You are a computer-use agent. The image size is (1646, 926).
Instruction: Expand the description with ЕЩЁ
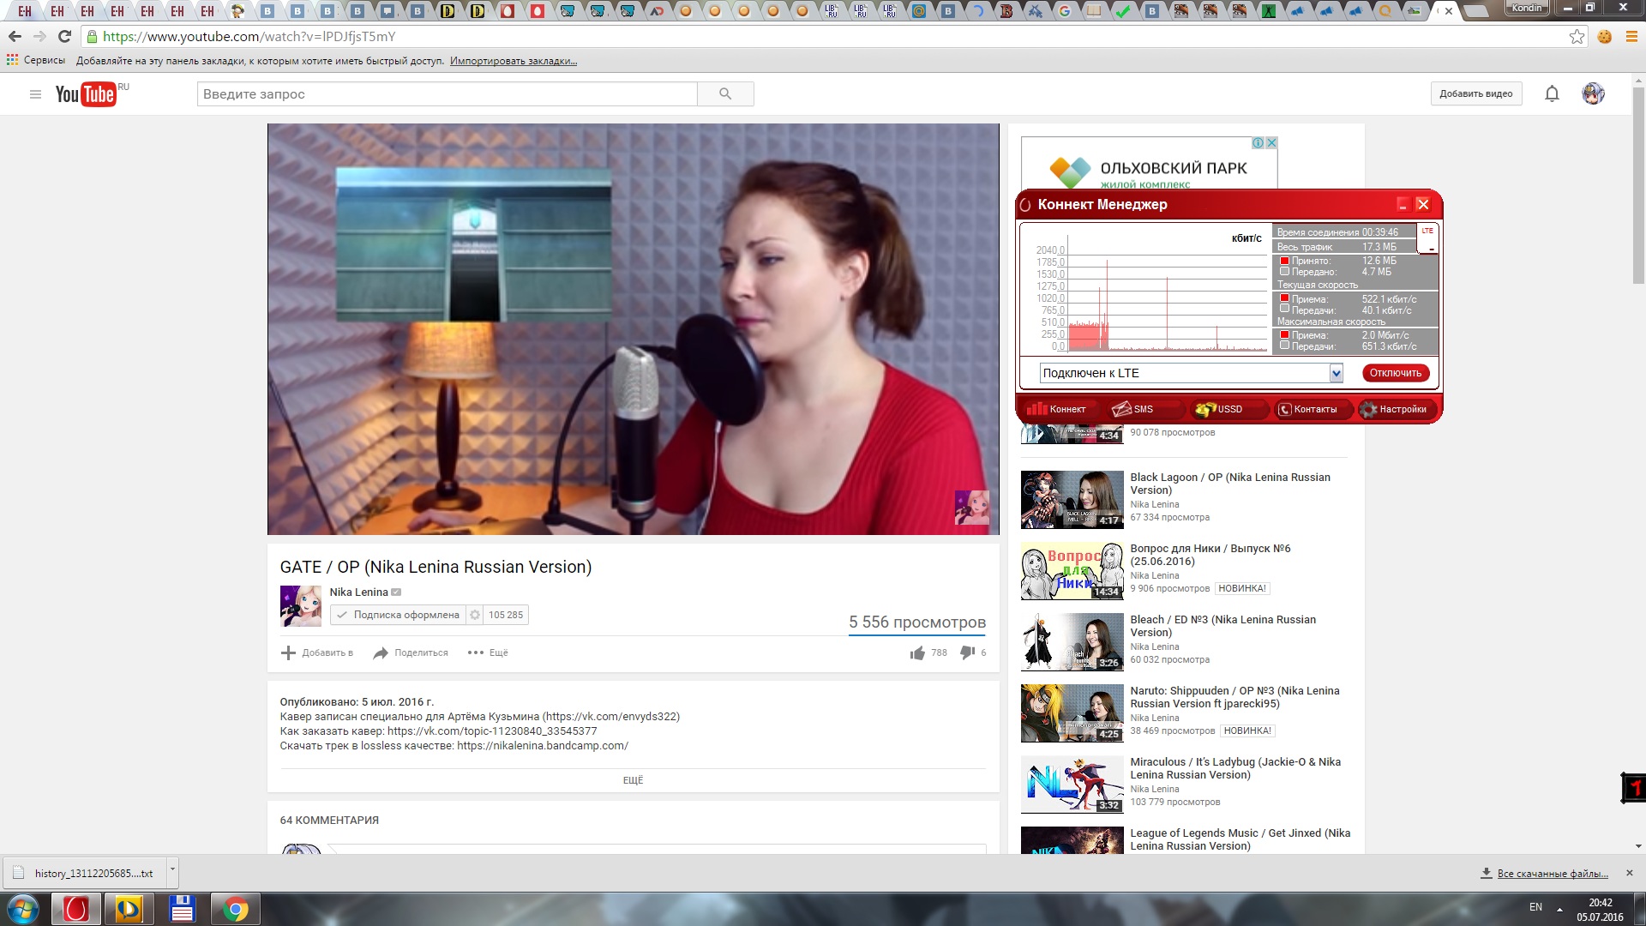click(x=633, y=780)
